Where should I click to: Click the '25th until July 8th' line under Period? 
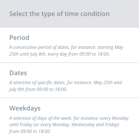pos(60,54)
